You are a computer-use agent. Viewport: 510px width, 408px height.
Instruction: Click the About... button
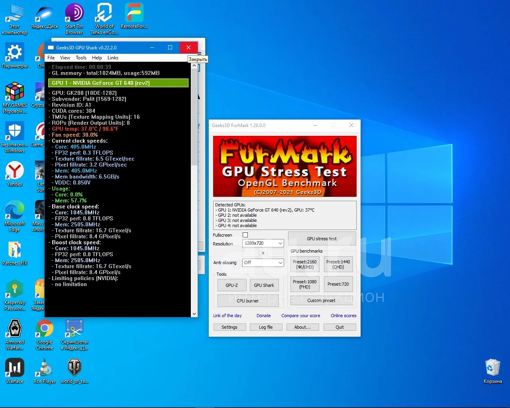click(303, 327)
